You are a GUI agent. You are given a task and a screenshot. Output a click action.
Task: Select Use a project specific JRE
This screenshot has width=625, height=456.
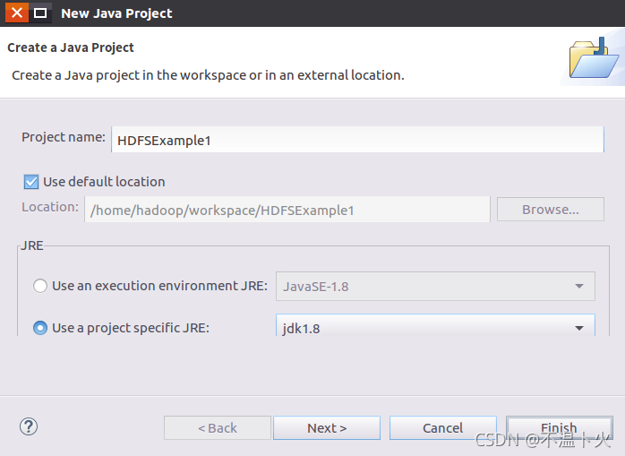[40, 328]
